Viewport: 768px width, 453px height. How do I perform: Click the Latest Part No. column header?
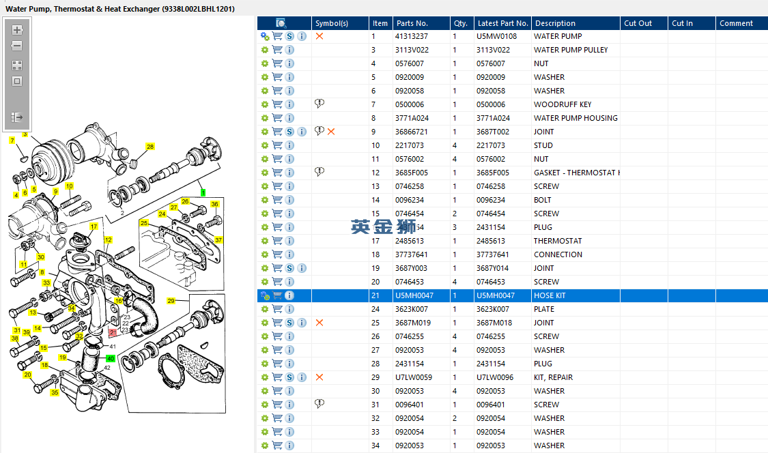click(502, 23)
